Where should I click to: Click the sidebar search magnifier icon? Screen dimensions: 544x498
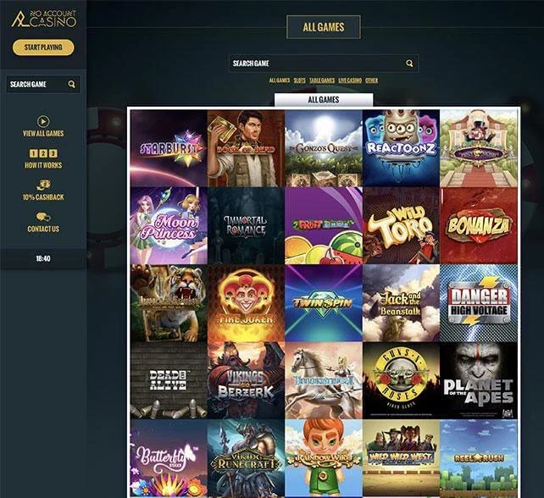pyautogui.click(x=71, y=84)
